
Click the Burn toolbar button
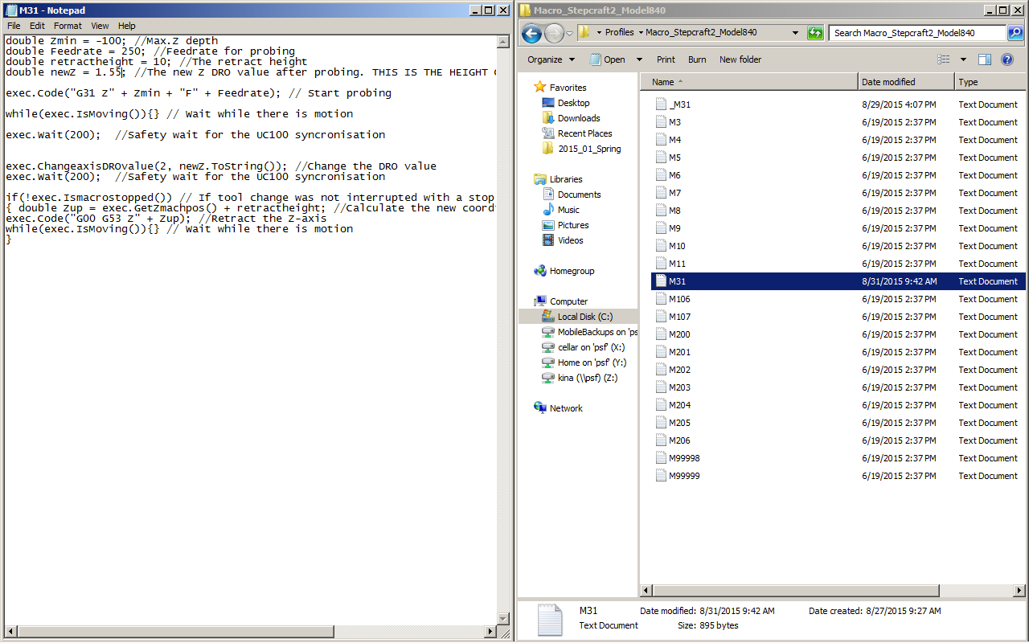click(x=697, y=59)
